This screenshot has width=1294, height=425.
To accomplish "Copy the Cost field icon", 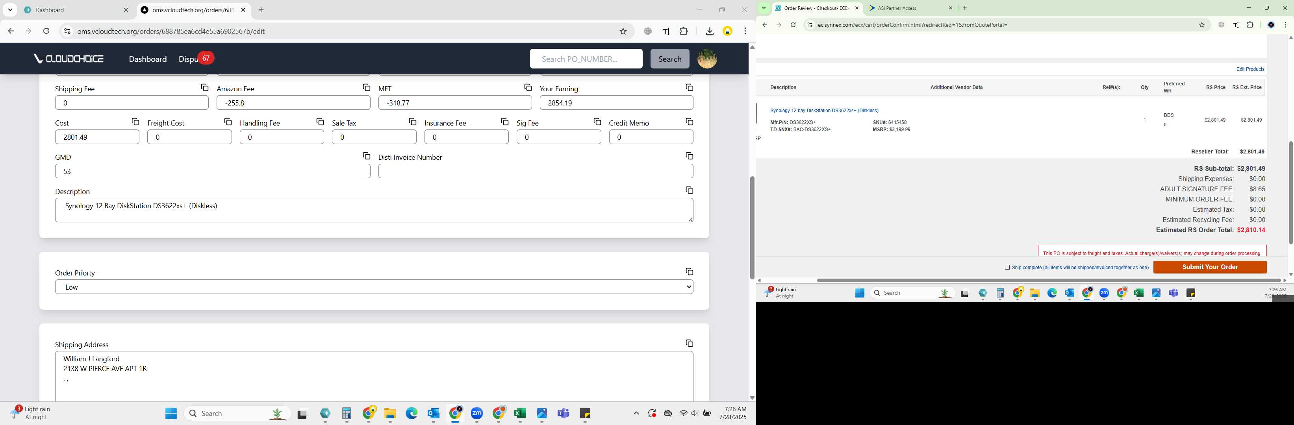I will point(135,122).
